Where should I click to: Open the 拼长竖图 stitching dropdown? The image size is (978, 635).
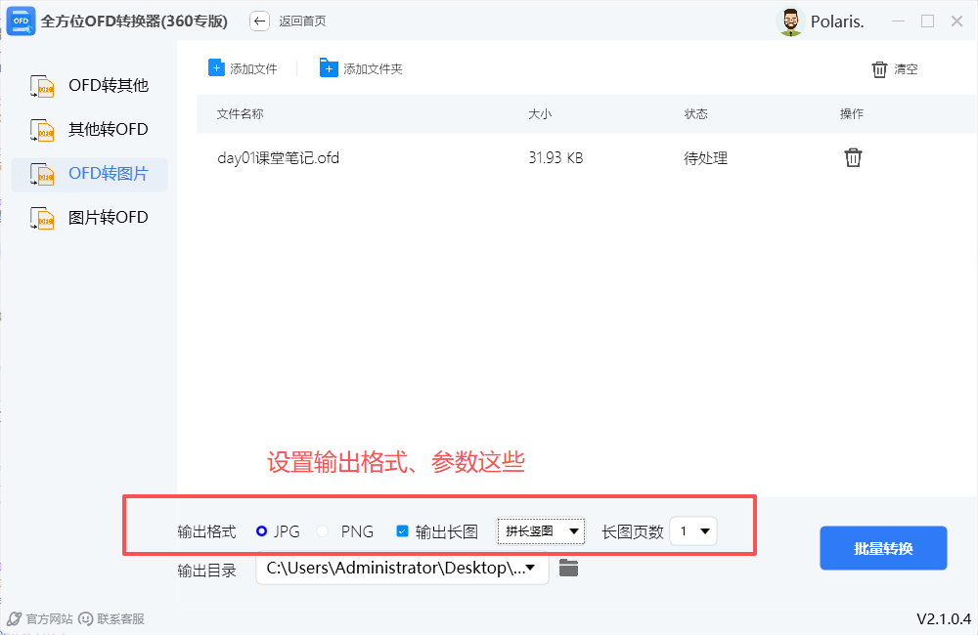click(x=540, y=530)
